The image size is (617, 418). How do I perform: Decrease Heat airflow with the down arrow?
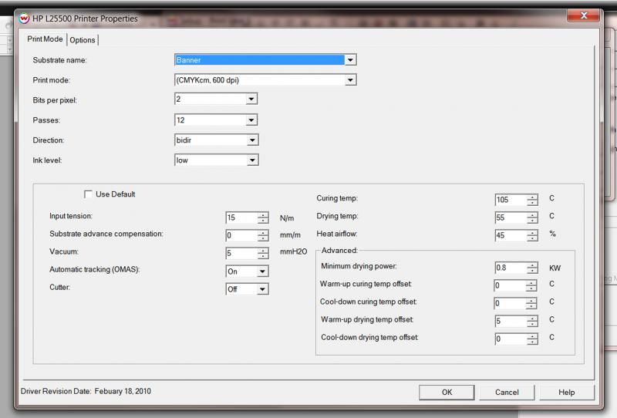coord(532,238)
